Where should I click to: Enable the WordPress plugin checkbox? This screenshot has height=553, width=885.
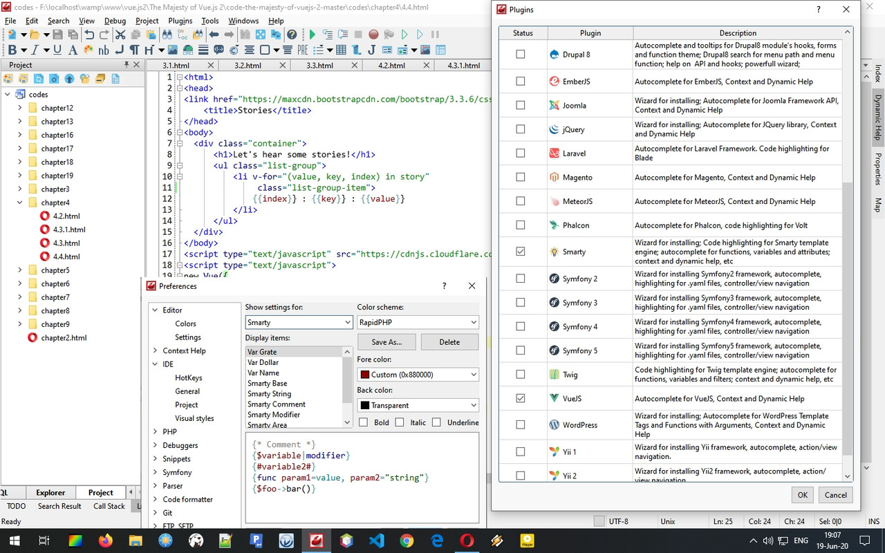(x=521, y=424)
